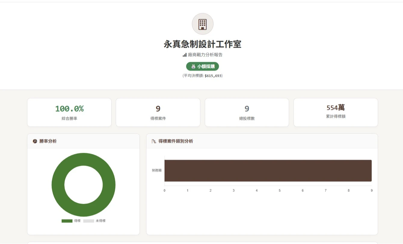Select the 554萬 累計得標額 card
The width and height of the screenshot is (403, 244).
[x=336, y=113]
